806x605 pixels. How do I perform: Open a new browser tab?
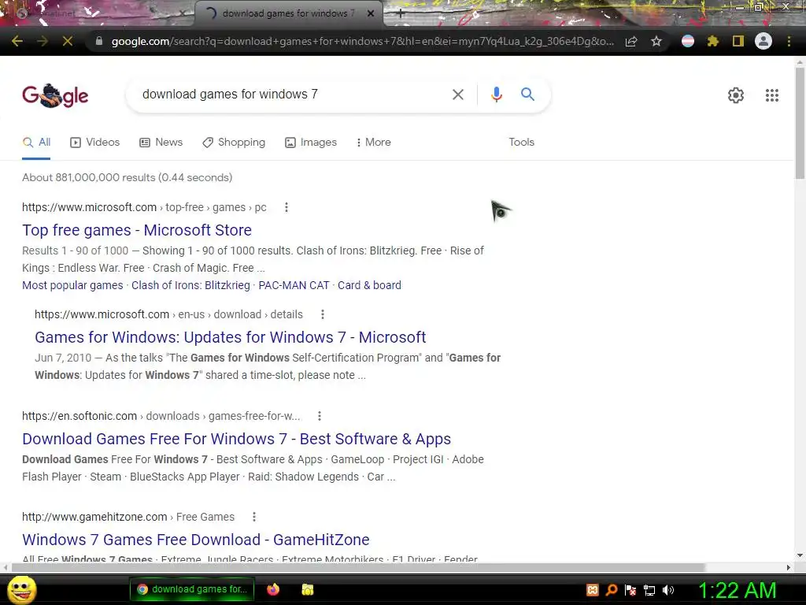[401, 14]
